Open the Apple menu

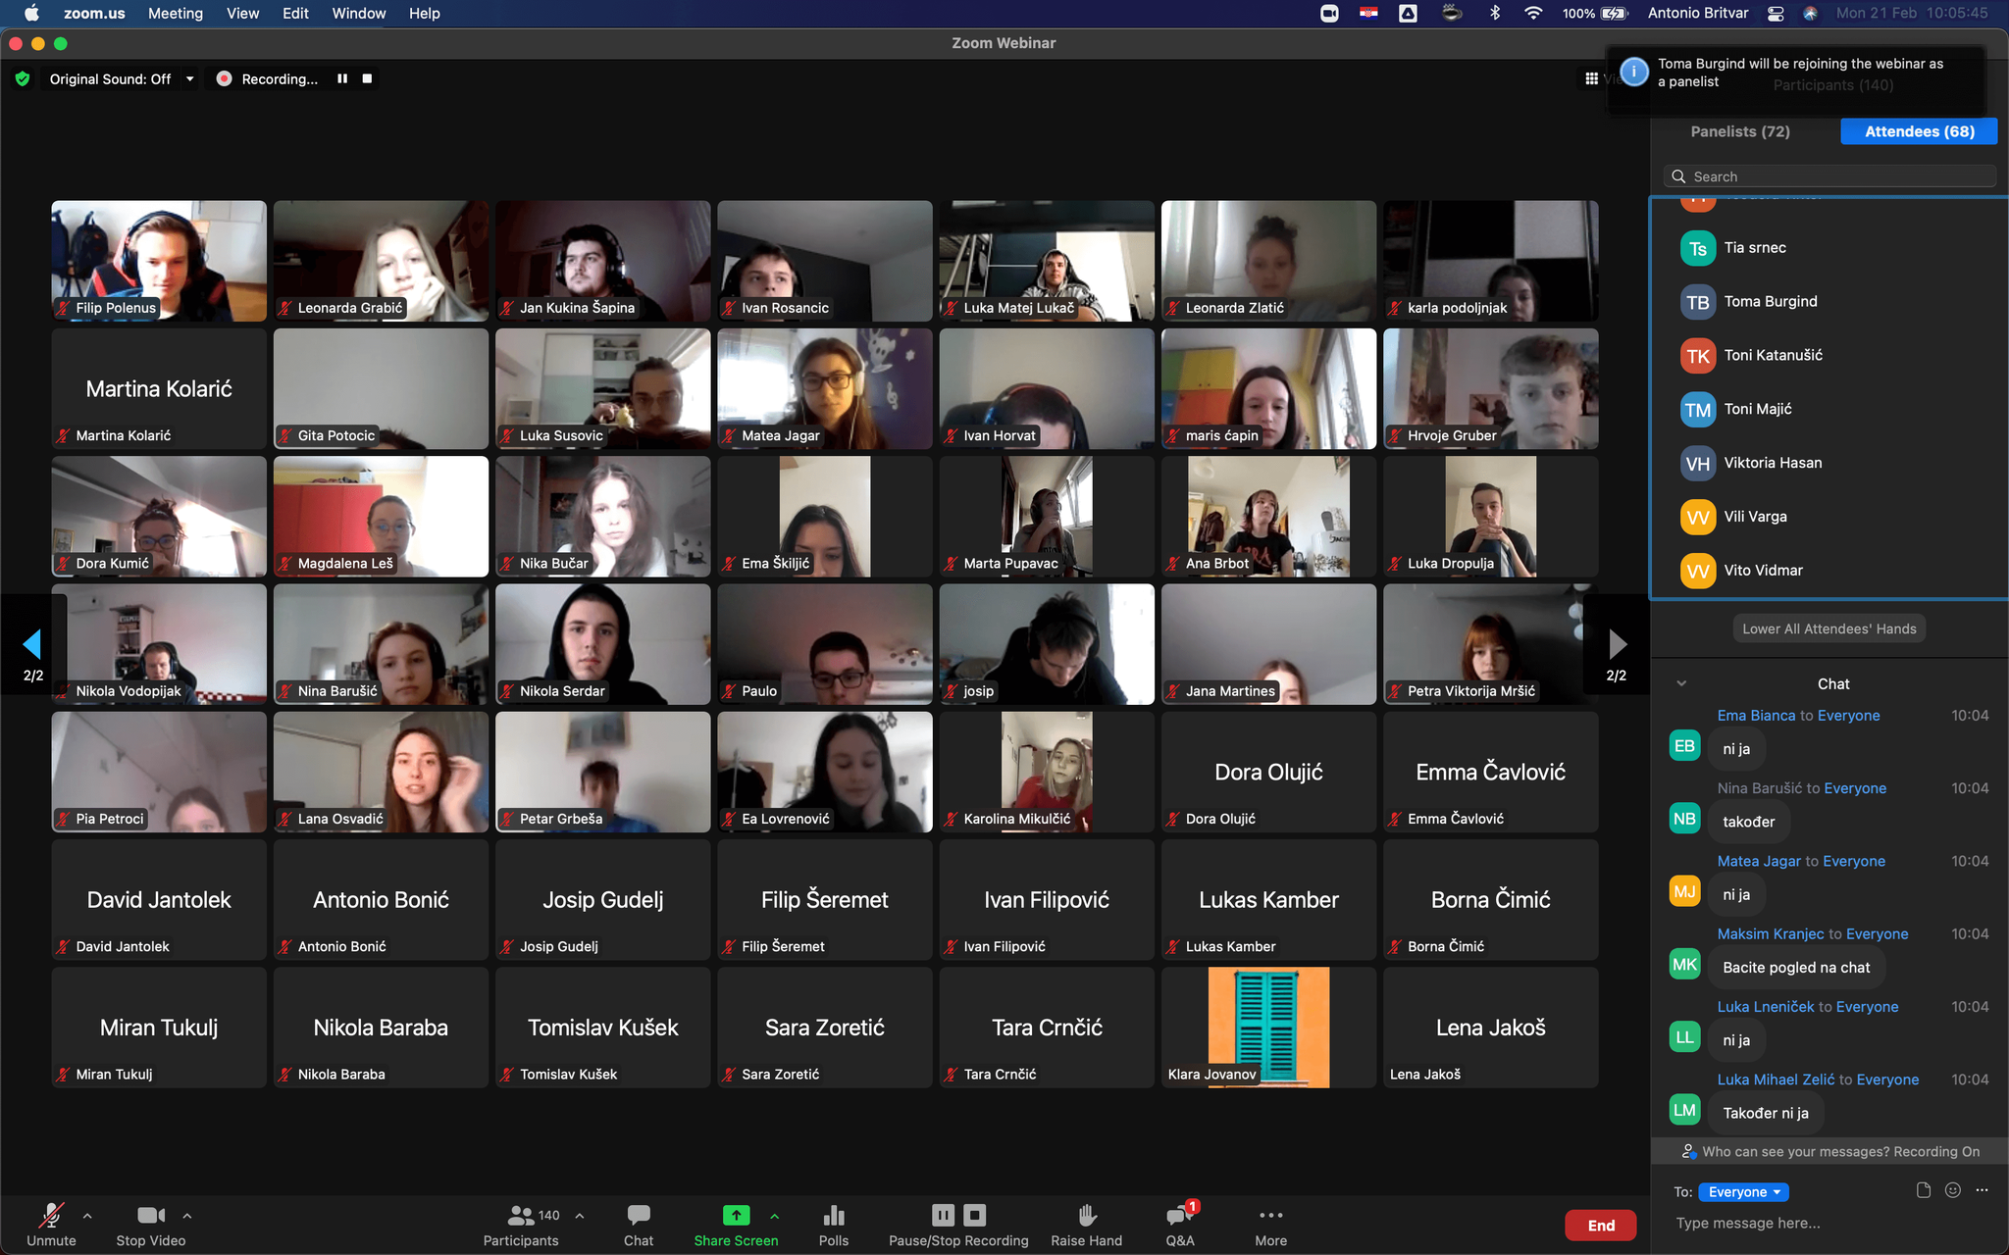31,13
